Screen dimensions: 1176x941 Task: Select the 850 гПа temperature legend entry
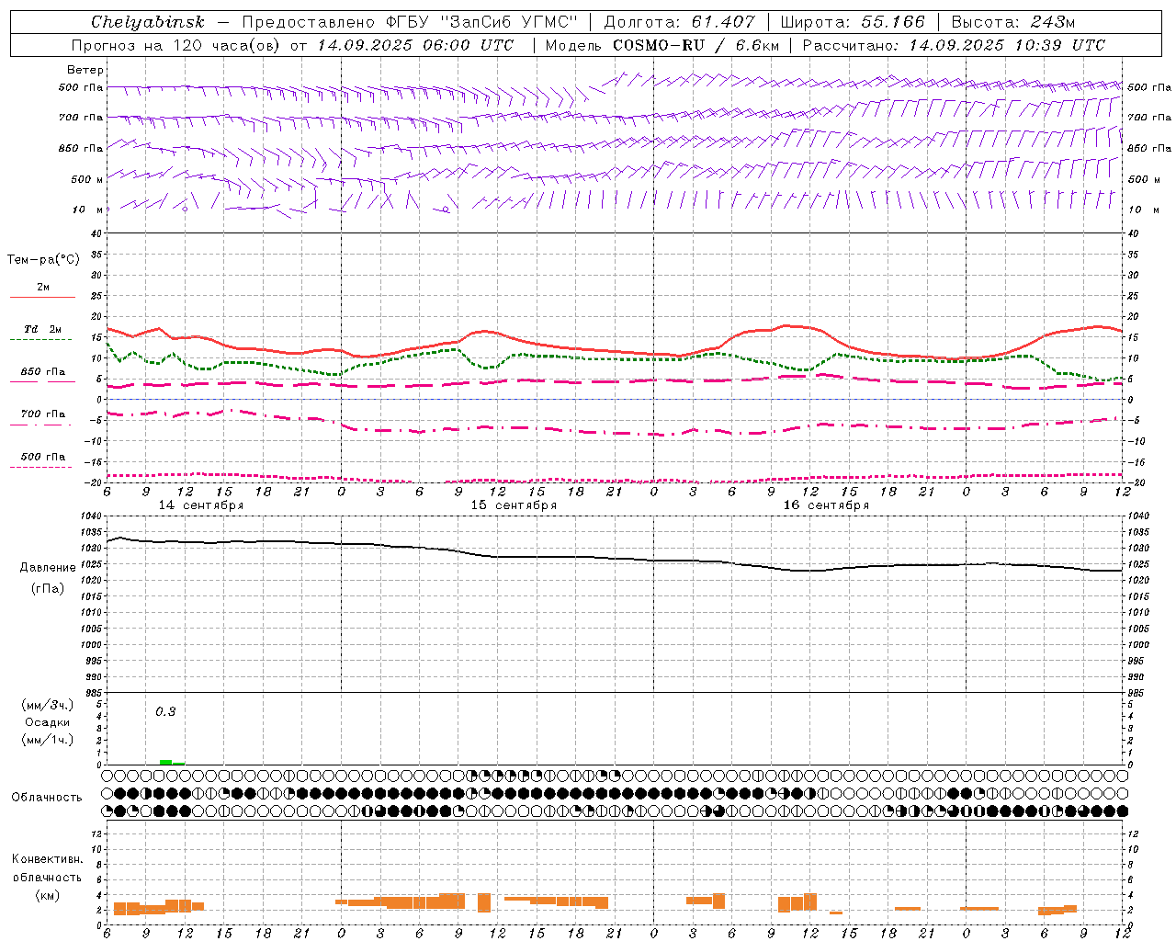(43, 372)
